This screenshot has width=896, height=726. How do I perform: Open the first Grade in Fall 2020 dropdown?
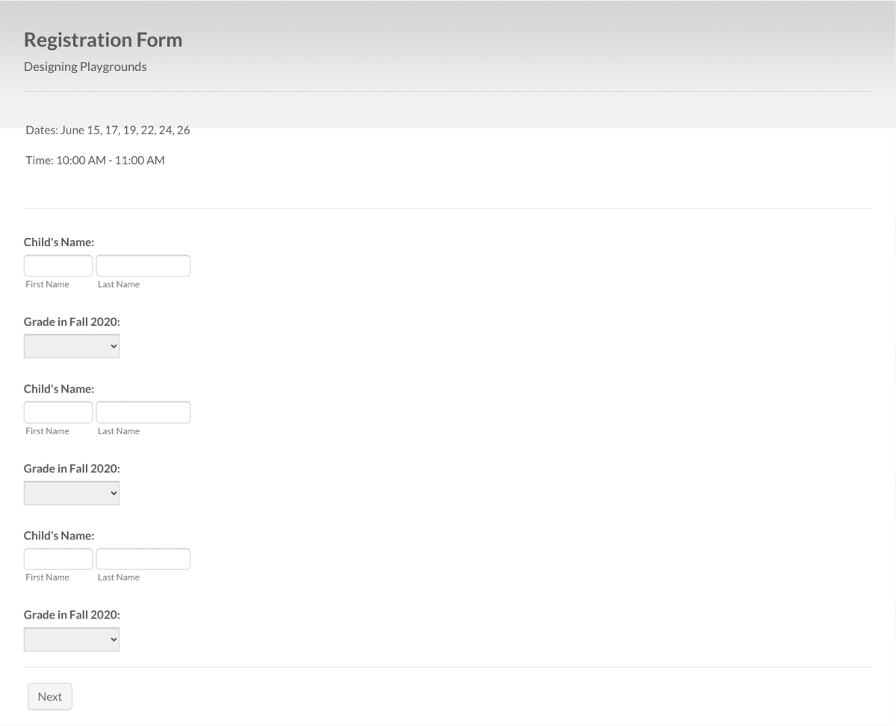coord(71,345)
